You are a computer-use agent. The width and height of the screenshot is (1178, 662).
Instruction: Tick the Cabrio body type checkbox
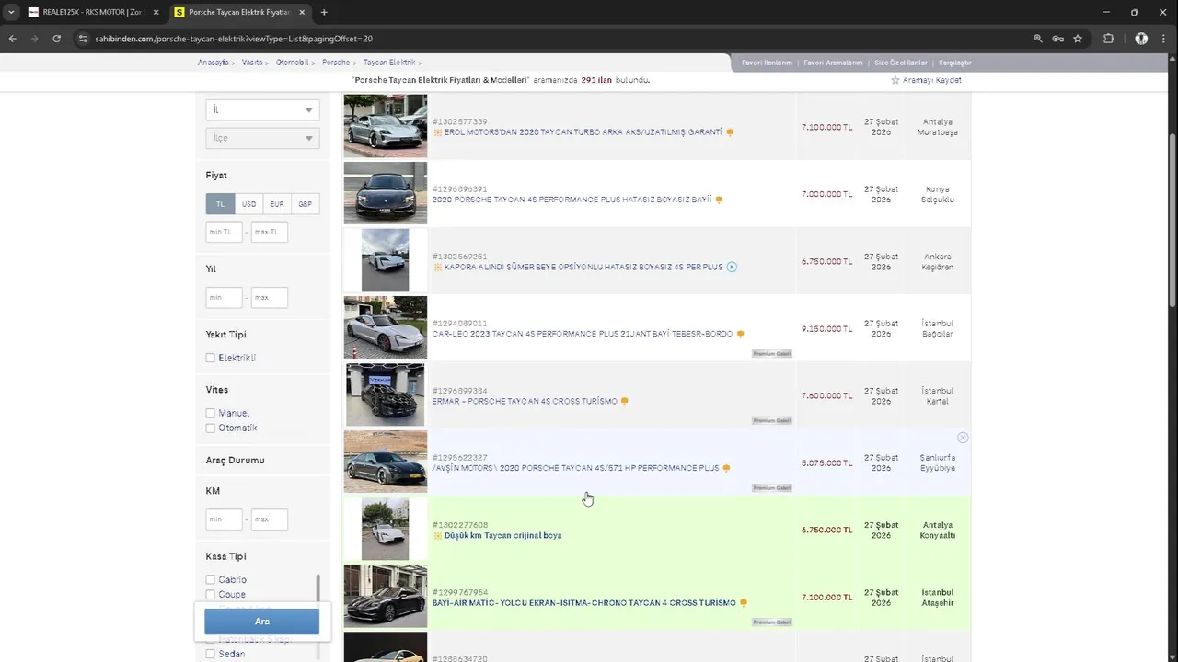click(x=211, y=579)
